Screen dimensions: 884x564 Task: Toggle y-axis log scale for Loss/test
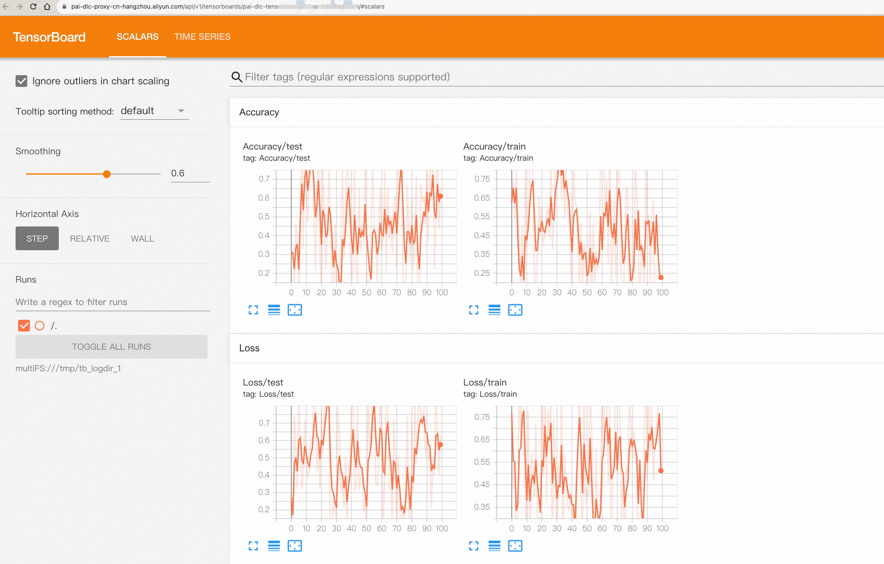[x=274, y=546]
